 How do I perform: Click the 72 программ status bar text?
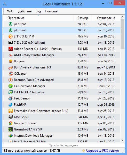click(x=32, y=151)
